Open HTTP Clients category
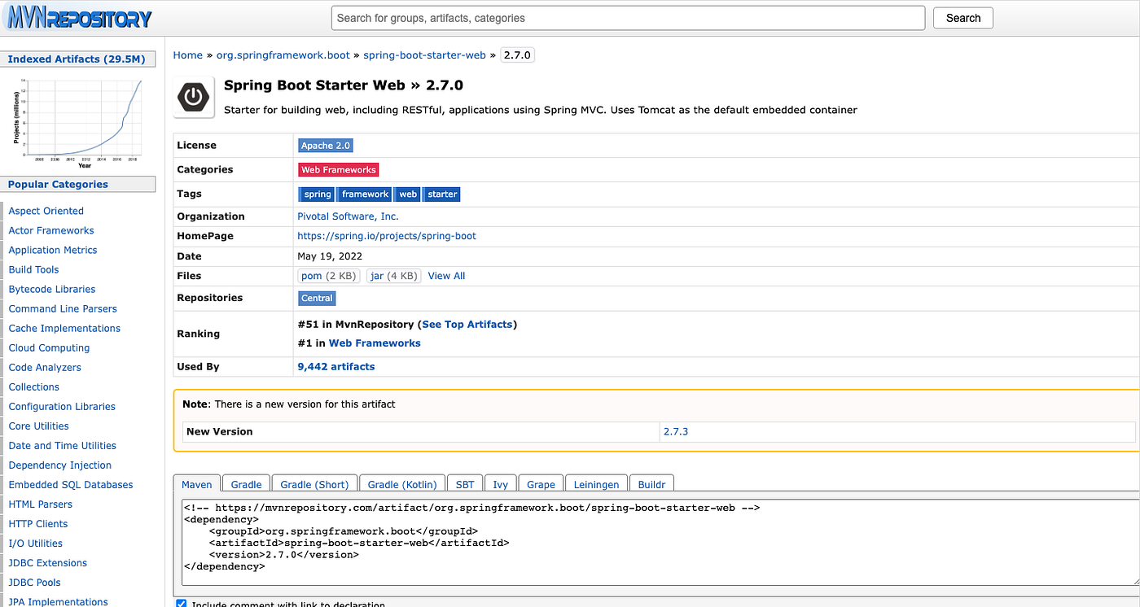 click(x=38, y=523)
